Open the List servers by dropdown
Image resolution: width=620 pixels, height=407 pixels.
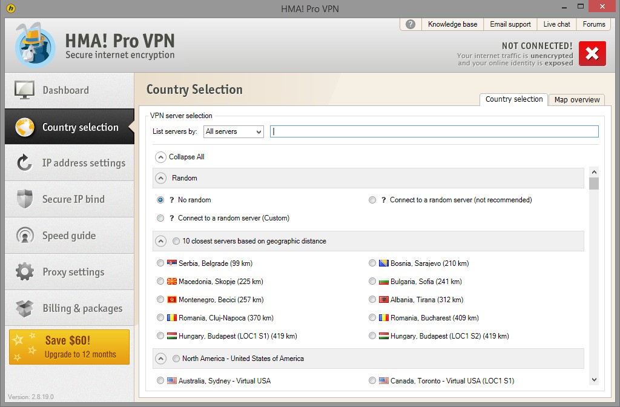(233, 131)
